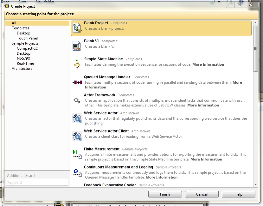Open More Information for Continuous Measurement and Logging
The image size is (263, 206).
162,177
